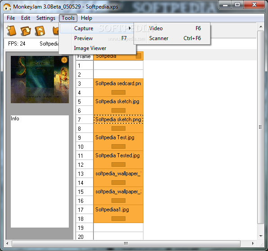Click hold marker in frame 10 cell

pos(118,146)
